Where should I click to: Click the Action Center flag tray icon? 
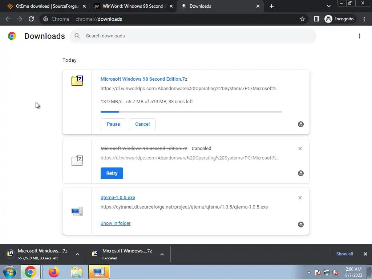(x=318, y=272)
